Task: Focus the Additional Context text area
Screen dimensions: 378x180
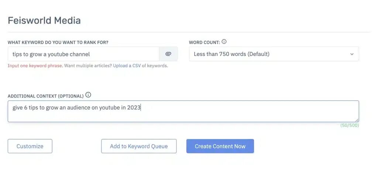Action: [183, 111]
